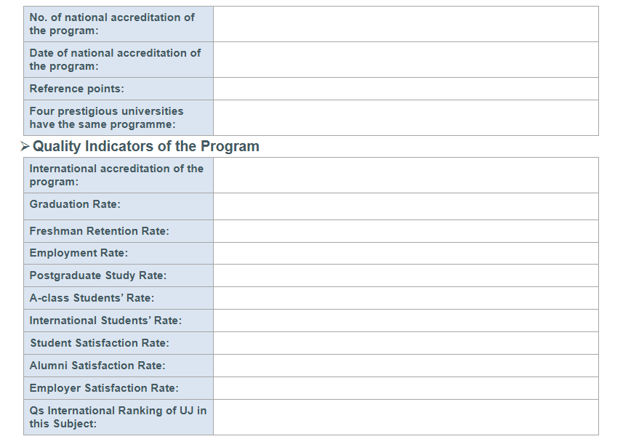Click the empty field for No. of national accreditation
Viewport: 623px width, 439px height.
coord(406,24)
